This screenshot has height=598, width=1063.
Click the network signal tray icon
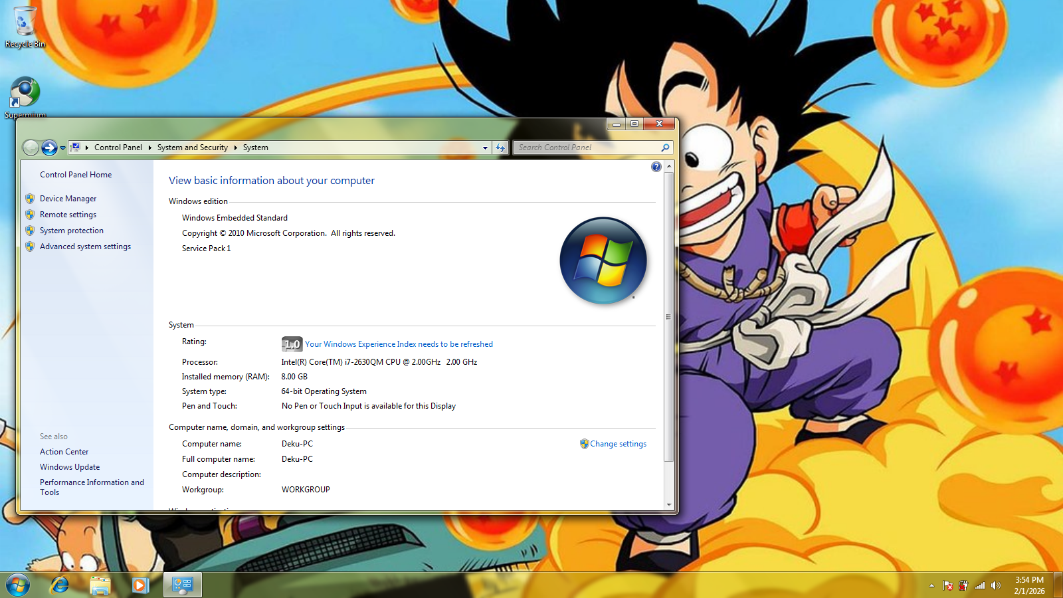point(980,585)
